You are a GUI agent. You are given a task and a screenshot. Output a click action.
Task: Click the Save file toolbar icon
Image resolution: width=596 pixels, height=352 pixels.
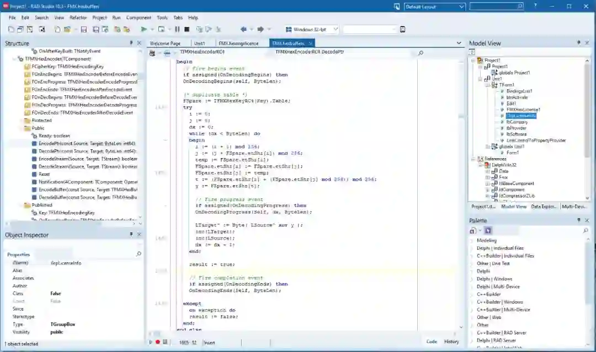84,29
